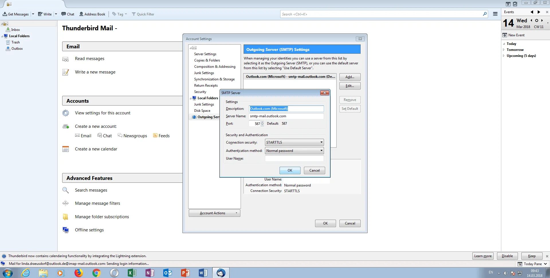This screenshot has height=278, width=550.
Task: Click the Edit... SMTP server button
Action: 350,86
